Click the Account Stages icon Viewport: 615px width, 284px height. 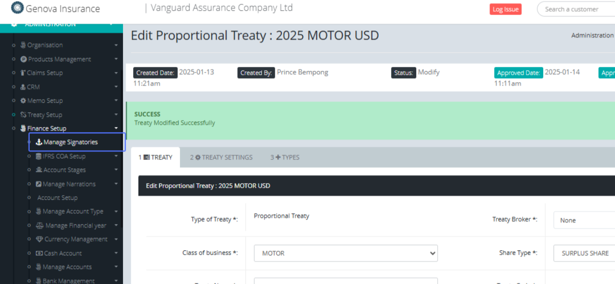click(39, 170)
